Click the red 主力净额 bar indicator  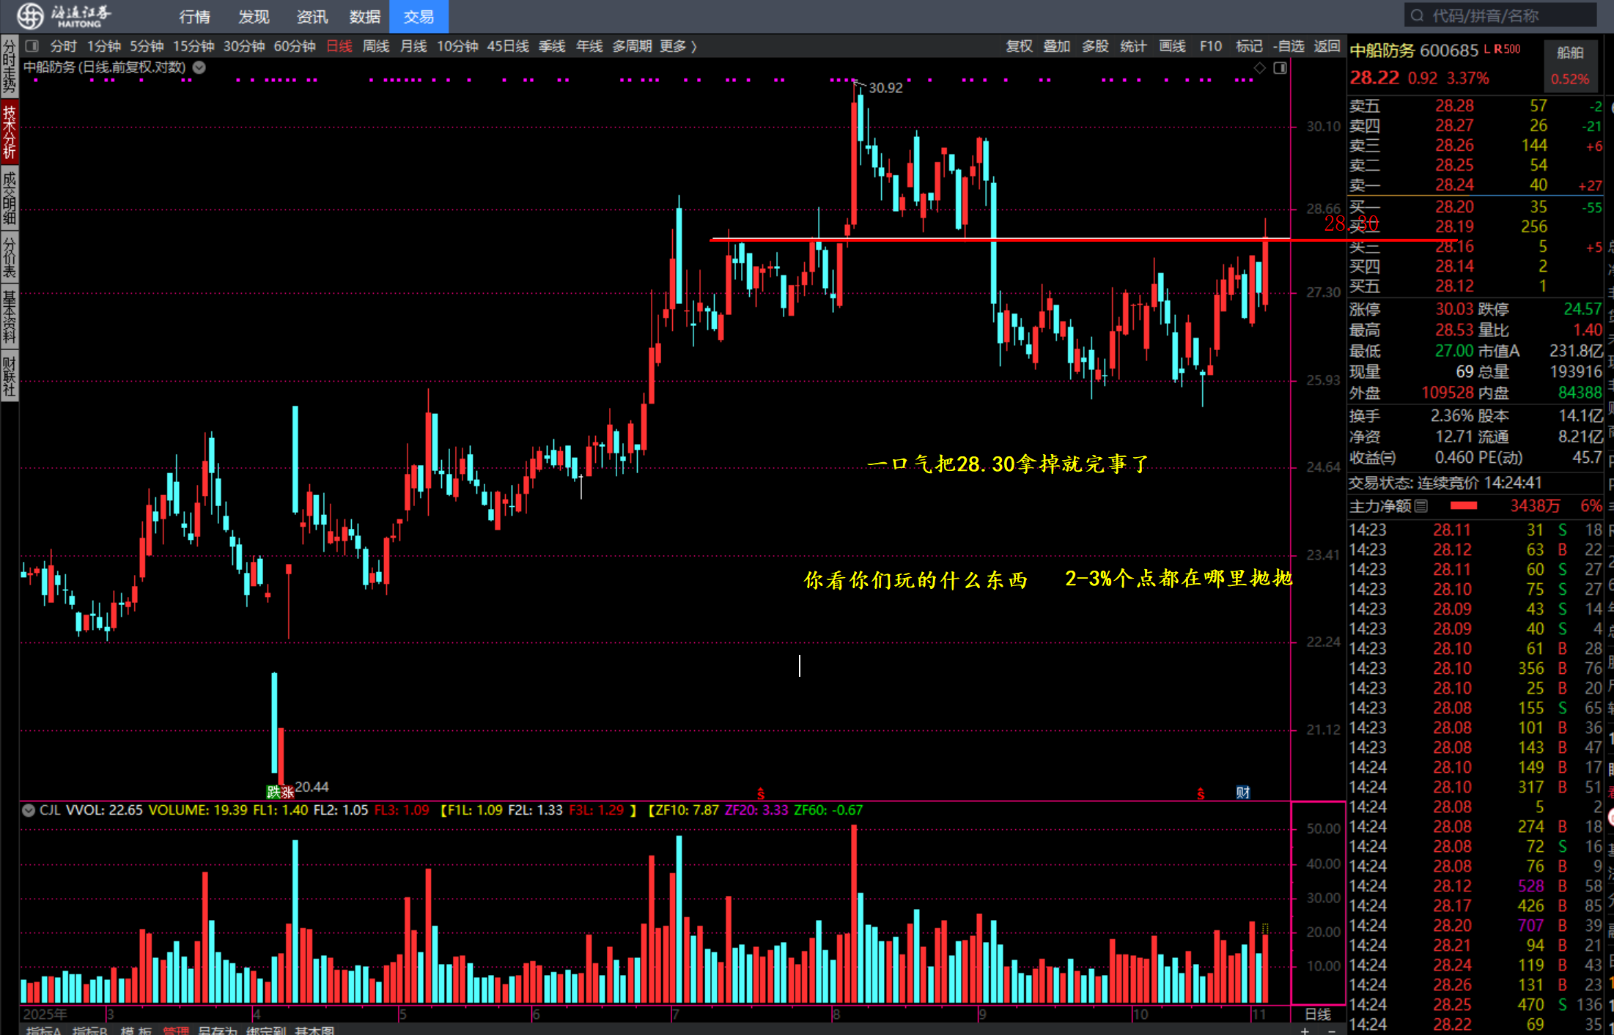(x=1463, y=506)
